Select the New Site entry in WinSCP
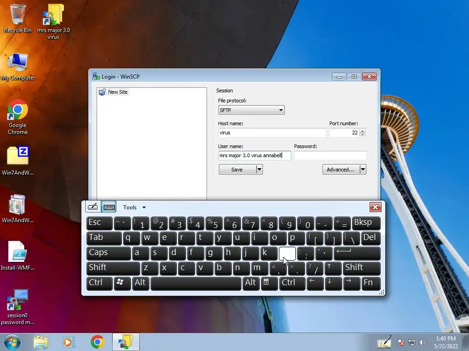This screenshot has width=469, height=351. click(x=114, y=92)
